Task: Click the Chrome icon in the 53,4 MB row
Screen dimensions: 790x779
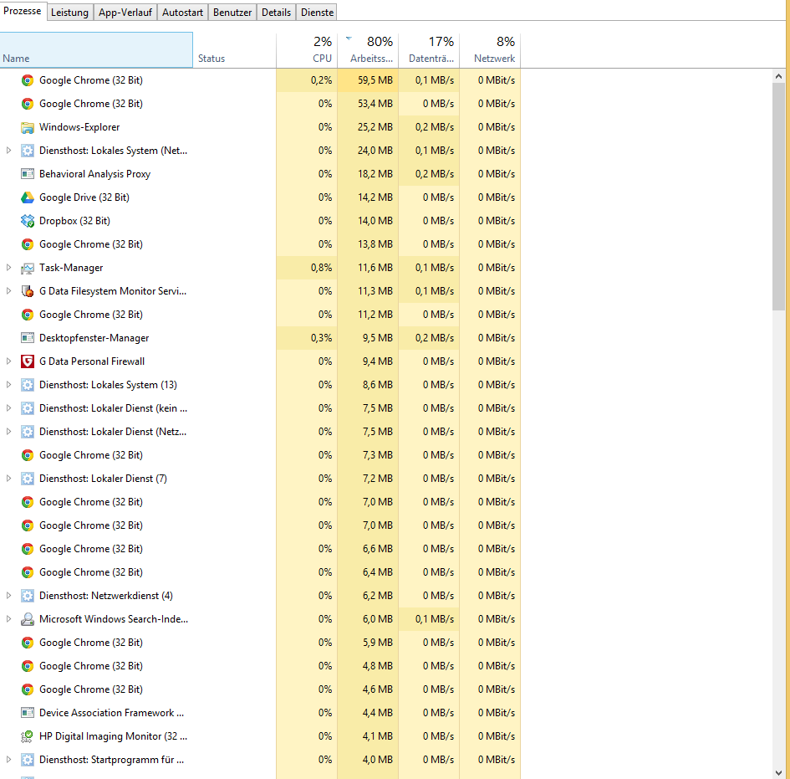Action: [x=28, y=104]
